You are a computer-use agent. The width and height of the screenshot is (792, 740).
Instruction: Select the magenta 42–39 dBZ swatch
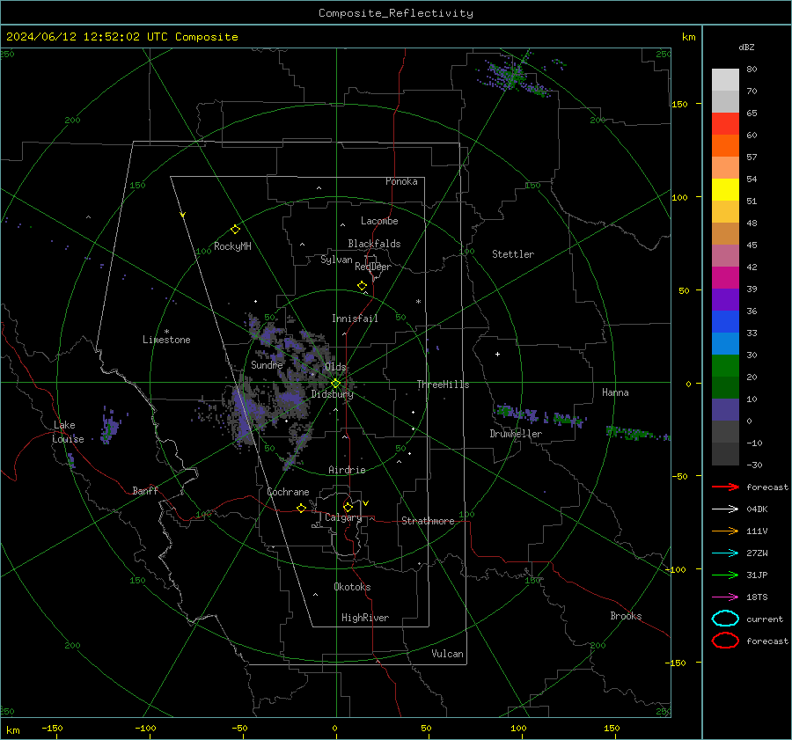pos(725,278)
